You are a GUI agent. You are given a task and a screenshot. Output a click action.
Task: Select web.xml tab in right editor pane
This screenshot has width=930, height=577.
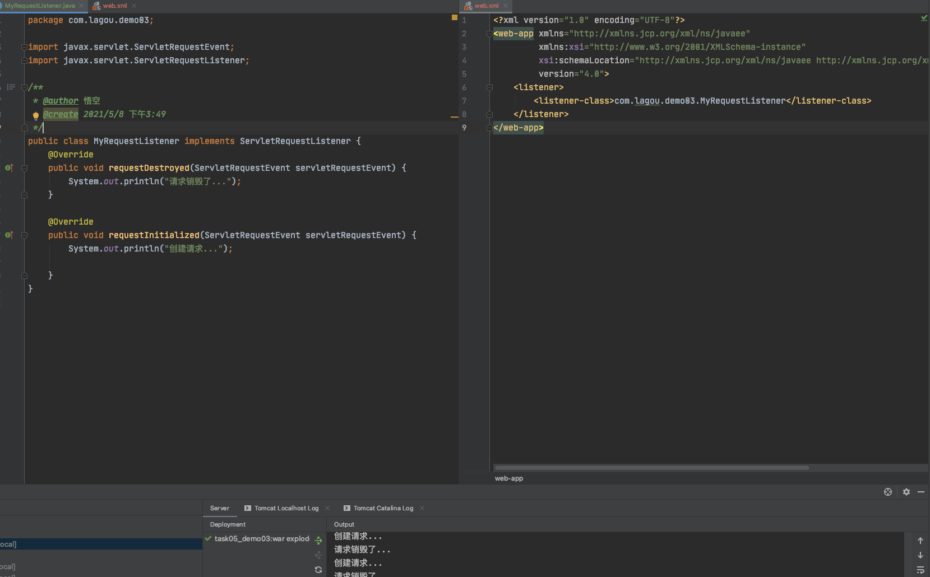pyautogui.click(x=486, y=6)
